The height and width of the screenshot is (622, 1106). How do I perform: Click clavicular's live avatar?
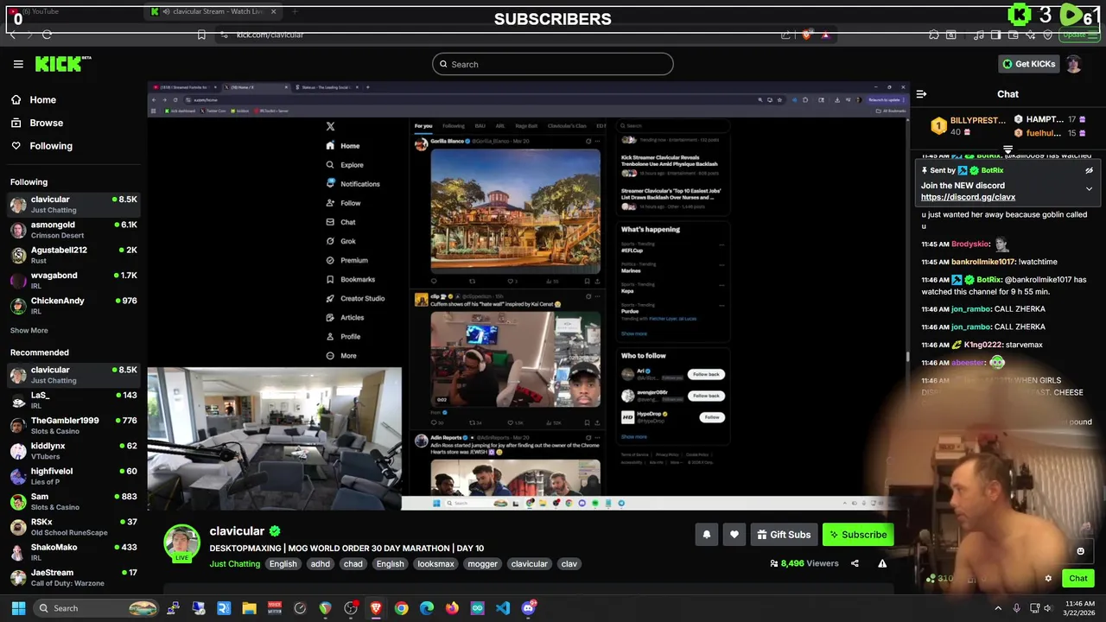point(181,543)
